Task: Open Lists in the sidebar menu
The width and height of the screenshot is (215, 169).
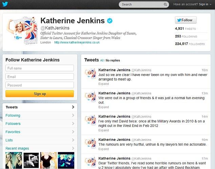Action: pos(40,140)
